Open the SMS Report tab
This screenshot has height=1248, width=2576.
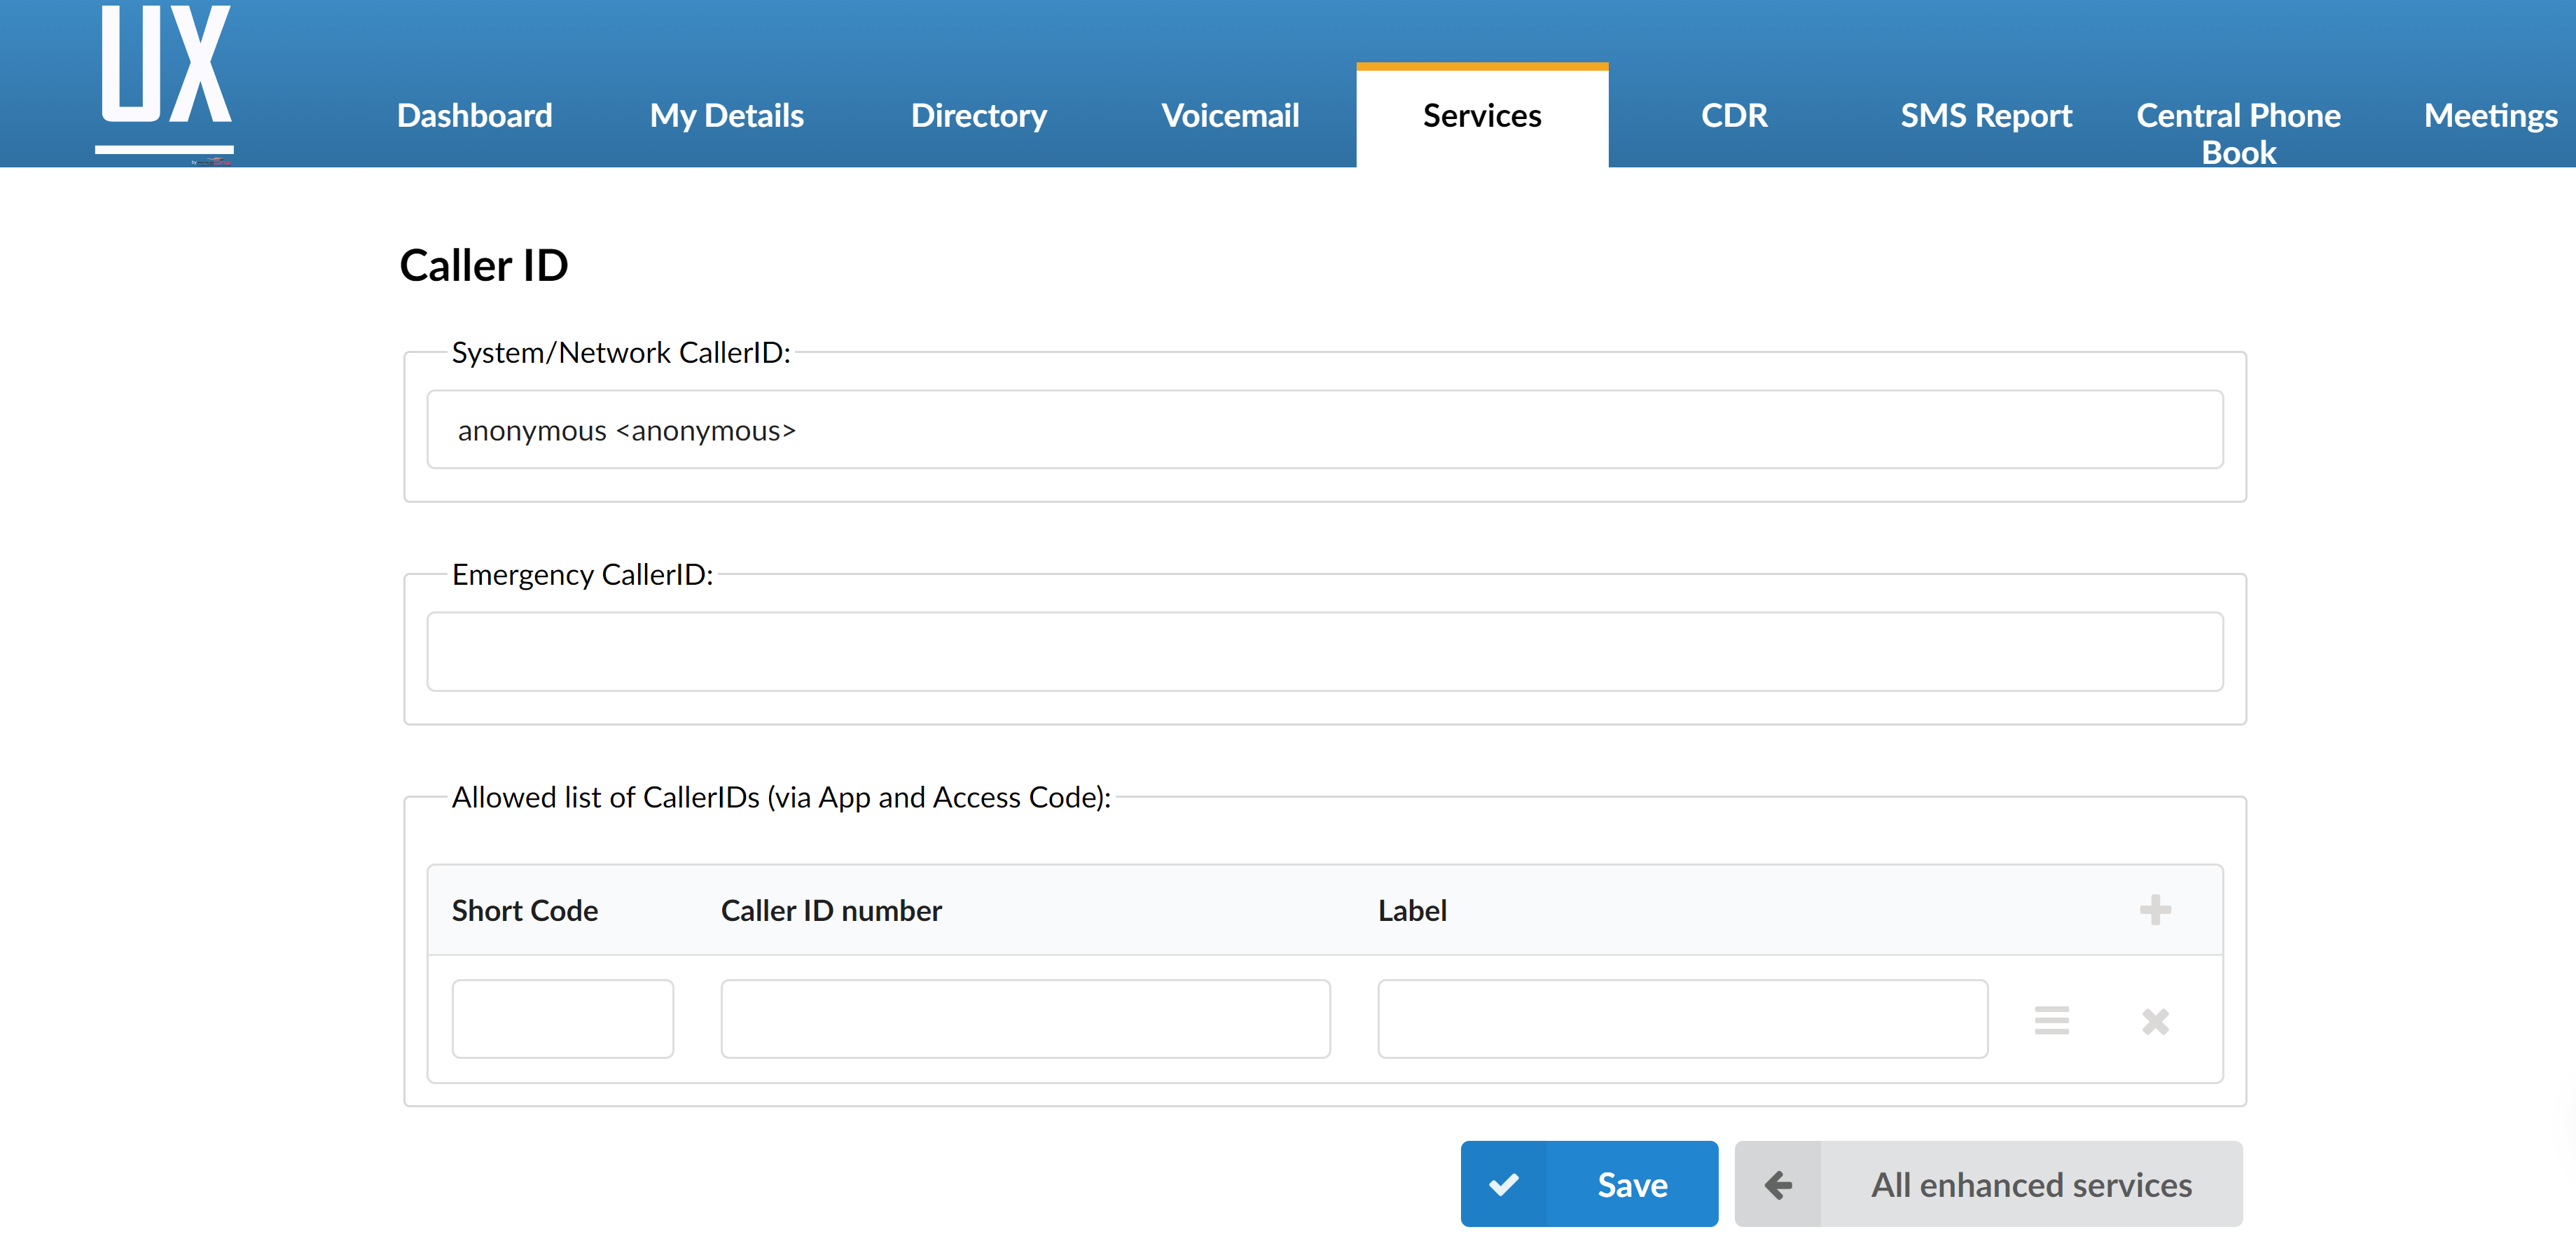(x=1986, y=116)
